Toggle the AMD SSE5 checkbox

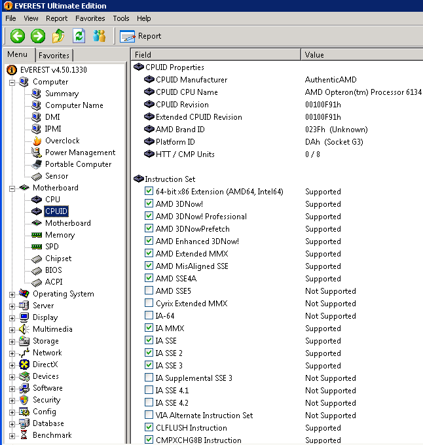149,291
